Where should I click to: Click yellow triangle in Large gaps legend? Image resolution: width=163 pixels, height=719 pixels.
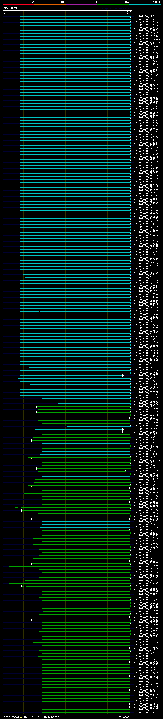tap(21, 717)
